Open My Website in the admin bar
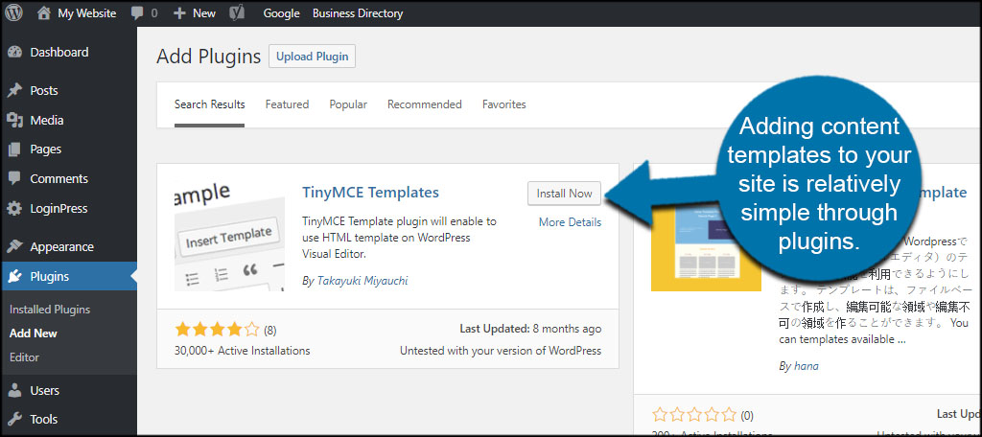This screenshot has height=437, width=982. (x=87, y=13)
